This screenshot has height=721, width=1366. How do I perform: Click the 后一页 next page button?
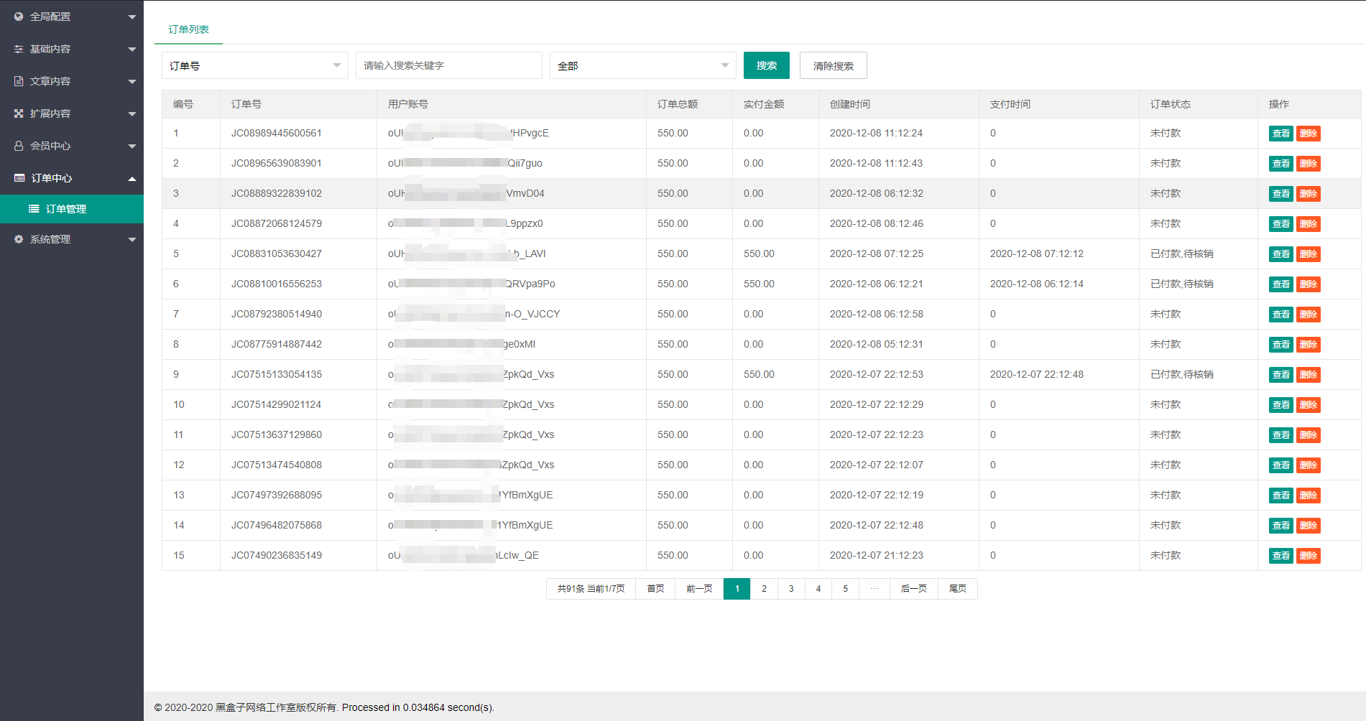tap(914, 589)
